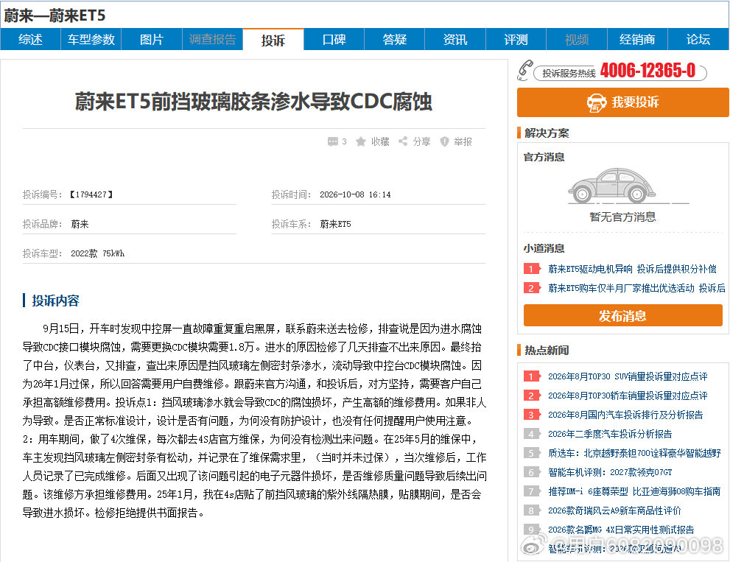This screenshot has height=562, width=730.
Task: Click the 收藏 favorite label
Action: pos(380,141)
